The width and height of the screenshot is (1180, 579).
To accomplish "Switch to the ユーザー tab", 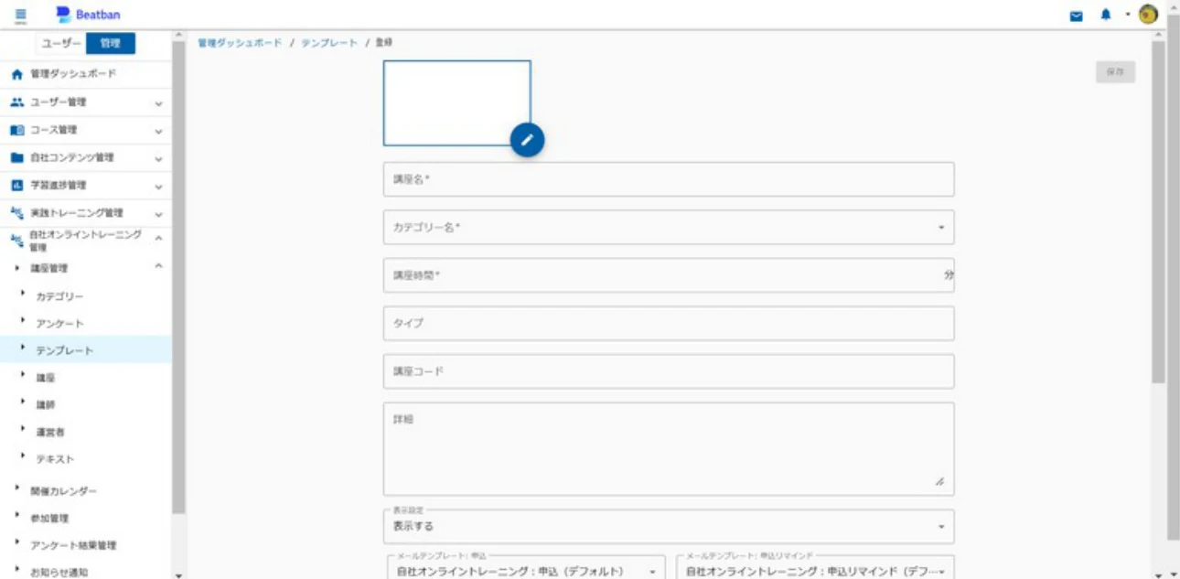I will pyautogui.click(x=63, y=43).
